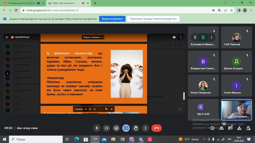
Task: Print the PDF document
Action: (x=174, y=37)
